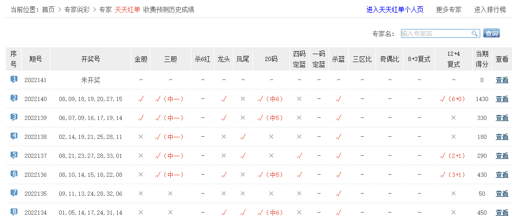Click the magnifier icon in search box
The width and height of the screenshot is (514, 221).
point(474,34)
